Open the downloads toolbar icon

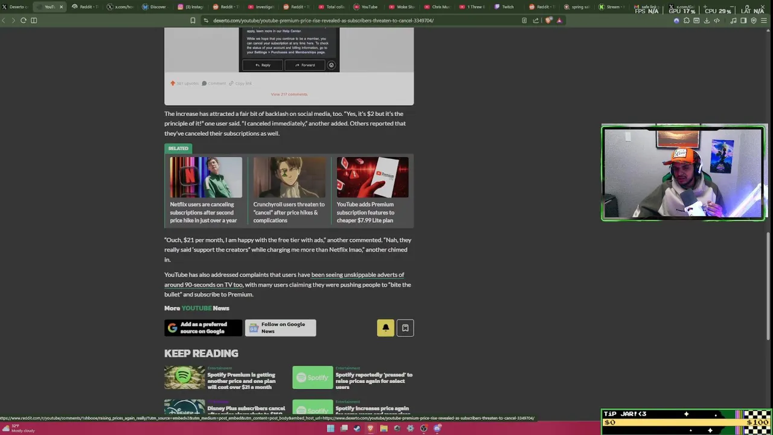click(707, 21)
